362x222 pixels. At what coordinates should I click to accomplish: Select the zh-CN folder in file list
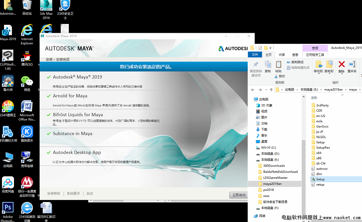pos(321,163)
